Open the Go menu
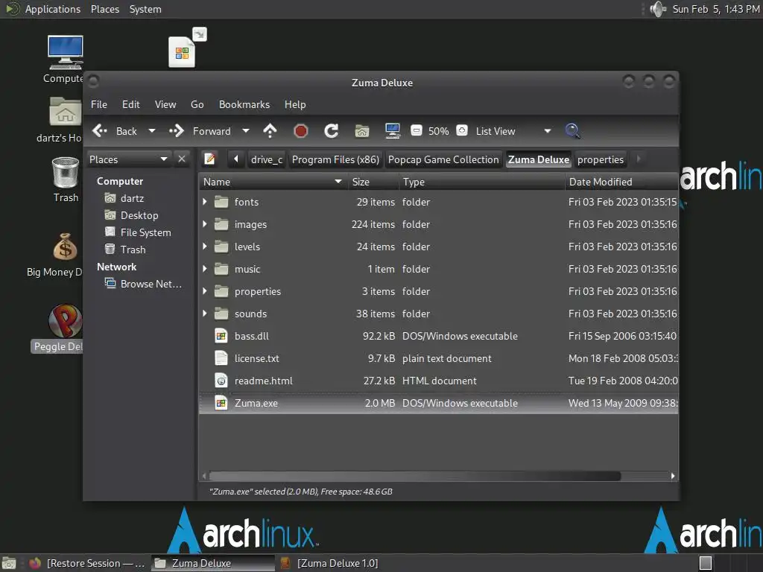763x572 pixels. (x=197, y=104)
